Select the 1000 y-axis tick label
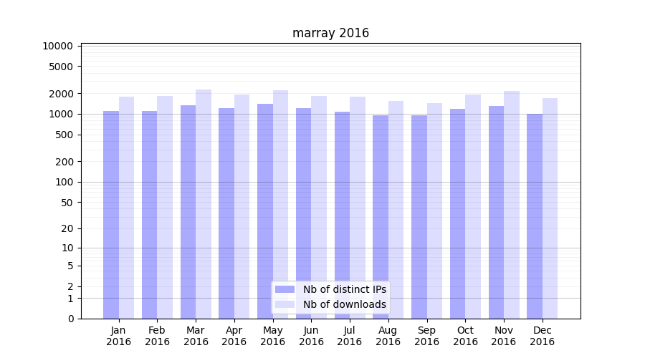 (x=60, y=114)
